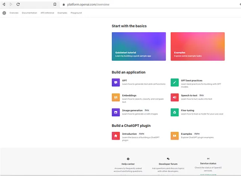Click the Help center globe icon
The height and width of the screenshot is (176, 241).
[128, 159]
